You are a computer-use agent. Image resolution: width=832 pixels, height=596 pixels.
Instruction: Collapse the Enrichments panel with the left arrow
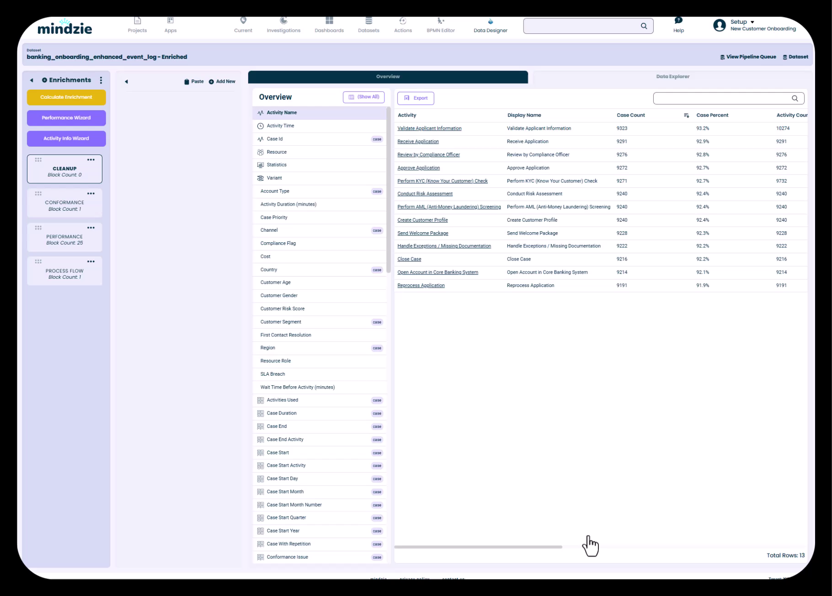click(x=32, y=80)
